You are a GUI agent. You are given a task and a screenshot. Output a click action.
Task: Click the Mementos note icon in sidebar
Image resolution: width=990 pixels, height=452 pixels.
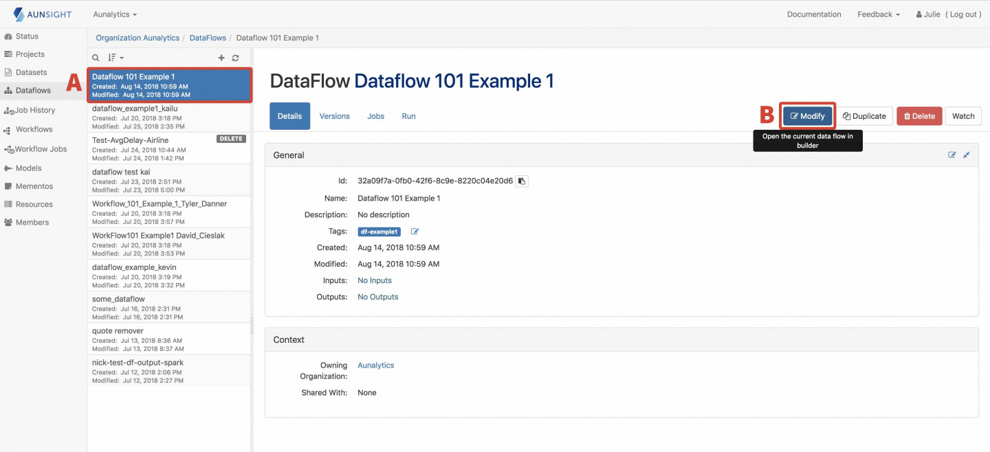pos(8,186)
